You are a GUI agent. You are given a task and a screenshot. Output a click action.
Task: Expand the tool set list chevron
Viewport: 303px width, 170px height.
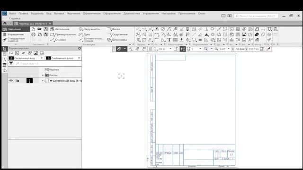pos(16,44)
